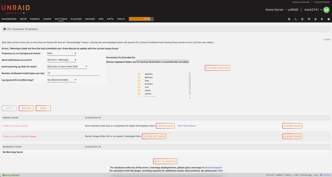332x177 pixels.
Task: Click the Unable to write to cache text
Action: [x=15, y=126]
